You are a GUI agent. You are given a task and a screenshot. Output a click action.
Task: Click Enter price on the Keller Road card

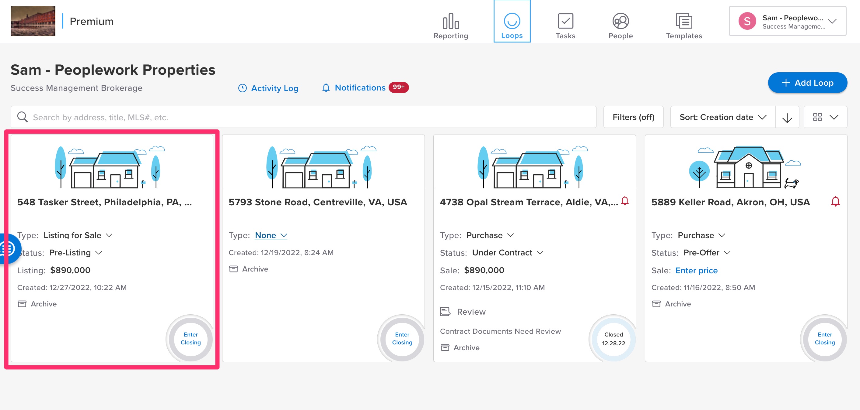[696, 270]
